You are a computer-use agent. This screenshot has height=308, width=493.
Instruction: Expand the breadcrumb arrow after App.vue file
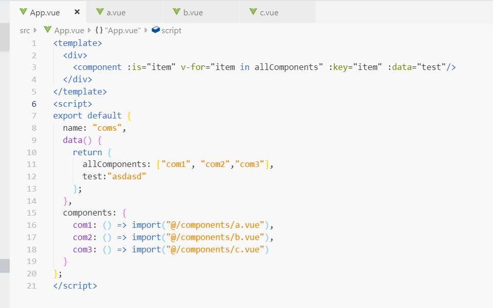89,30
